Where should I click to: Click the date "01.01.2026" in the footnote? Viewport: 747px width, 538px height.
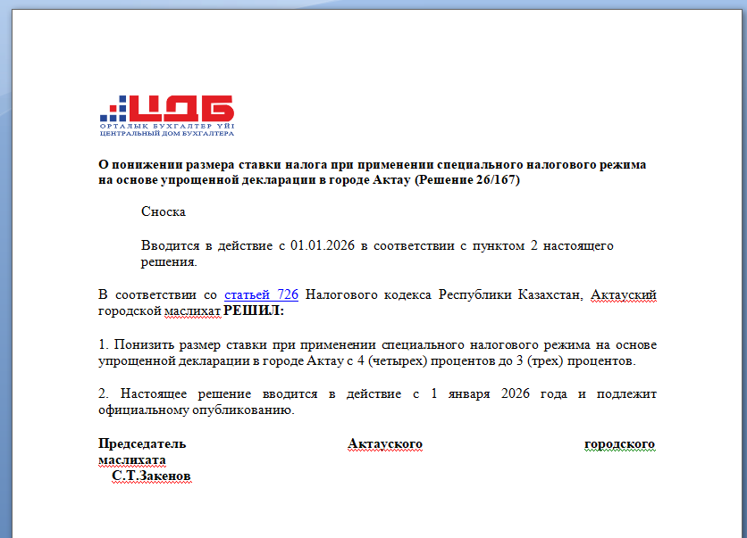click(x=323, y=245)
